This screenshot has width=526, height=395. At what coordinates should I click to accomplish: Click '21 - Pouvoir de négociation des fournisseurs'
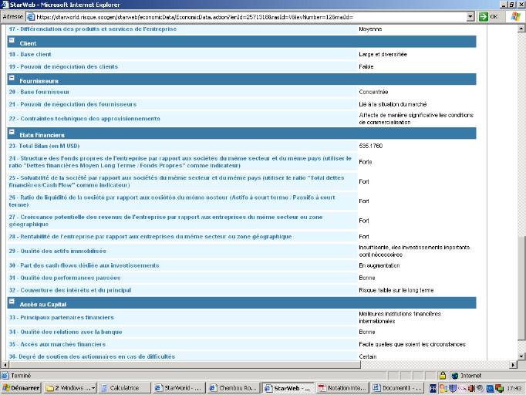72,104
